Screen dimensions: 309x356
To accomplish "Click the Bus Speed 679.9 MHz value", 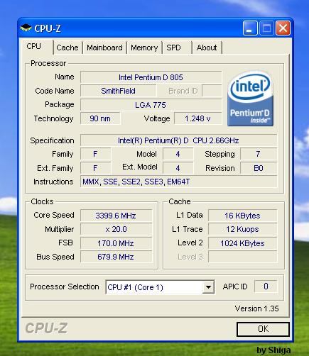I will coord(116,257).
